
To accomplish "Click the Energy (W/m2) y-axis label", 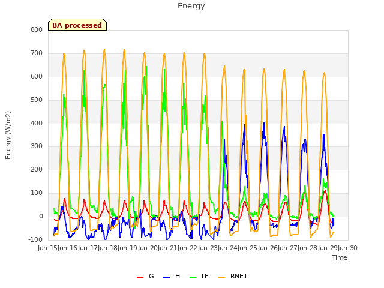I will 8,135.
